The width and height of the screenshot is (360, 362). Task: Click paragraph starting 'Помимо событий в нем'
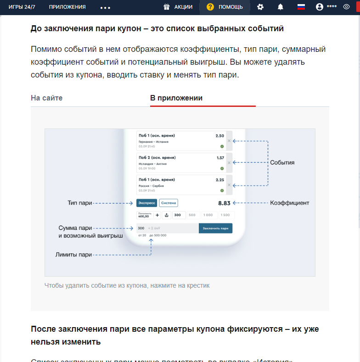(178, 62)
